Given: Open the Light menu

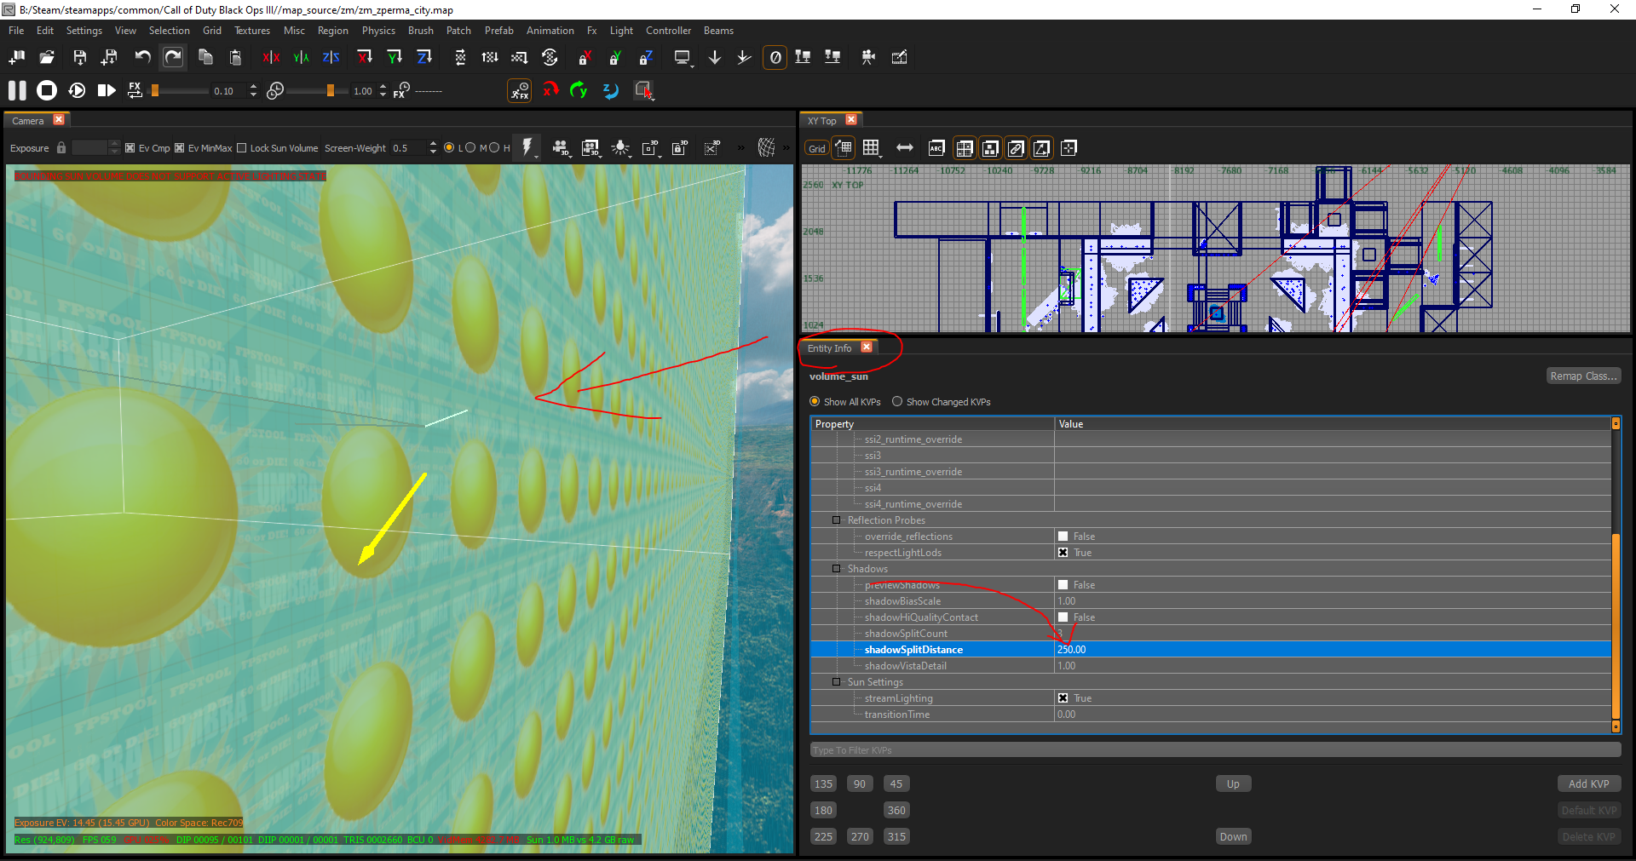Looking at the screenshot, I should 621,31.
